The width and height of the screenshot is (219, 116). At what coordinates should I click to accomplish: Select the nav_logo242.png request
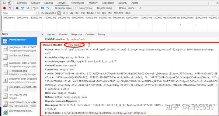19,96
